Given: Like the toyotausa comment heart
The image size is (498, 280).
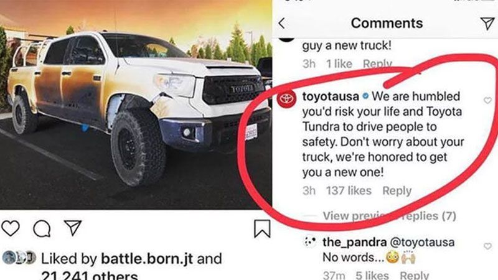Looking at the screenshot, I should [487, 100].
